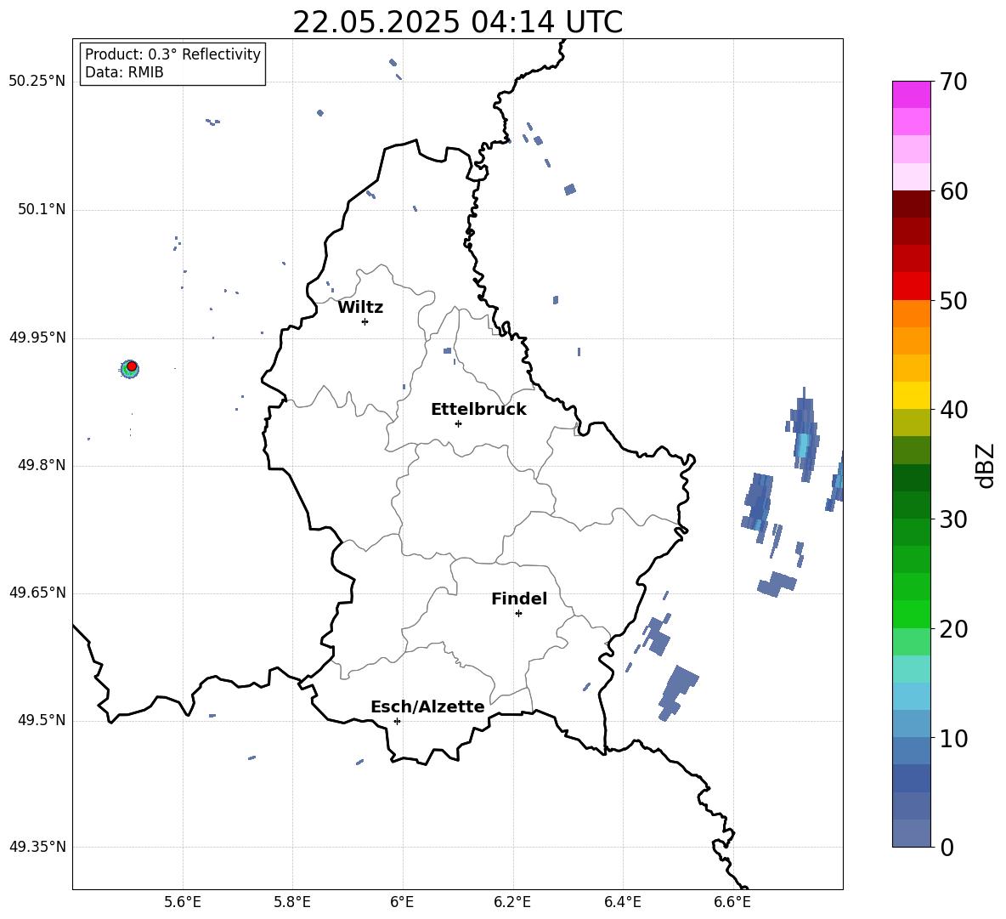Click the 49.35°N latitude label
This screenshot has height=919, width=1006.
click(37, 847)
